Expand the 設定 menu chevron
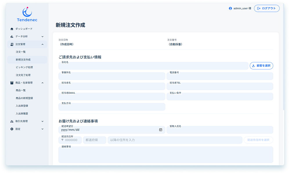Screen dimensions: 290x174 42,129
